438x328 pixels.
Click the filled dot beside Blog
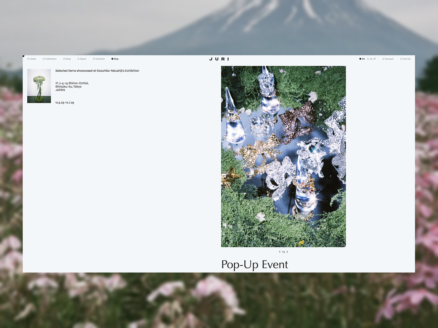click(x=112, y=59)
